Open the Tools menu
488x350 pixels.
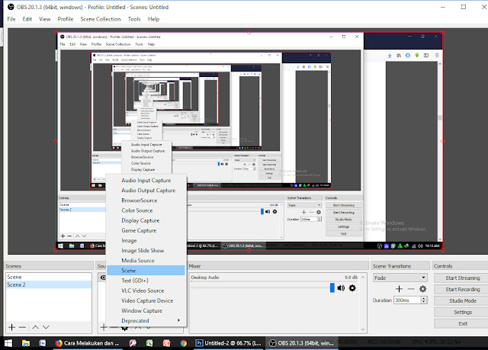134,19
